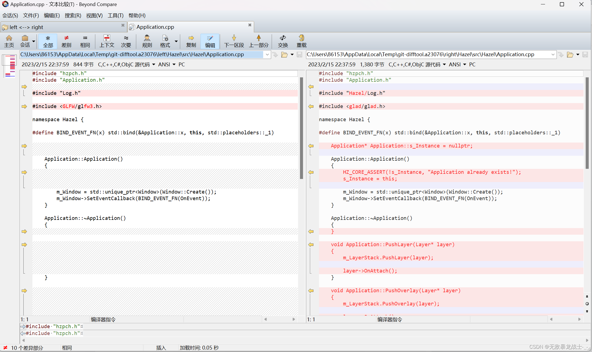Screen dimensions: 592x352
Task: Expand the left file path history dropdown
Action: pyautogui.click(x=267, y=55)
